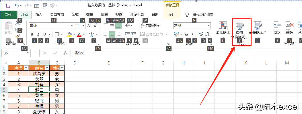Click the Name Box showing B5
The height and width of the screenshot is (114, 302).
(x=16, y=53)
